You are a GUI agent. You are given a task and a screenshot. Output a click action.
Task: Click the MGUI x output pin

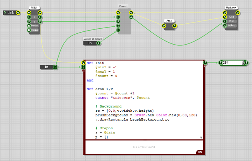tap(40, 17)
